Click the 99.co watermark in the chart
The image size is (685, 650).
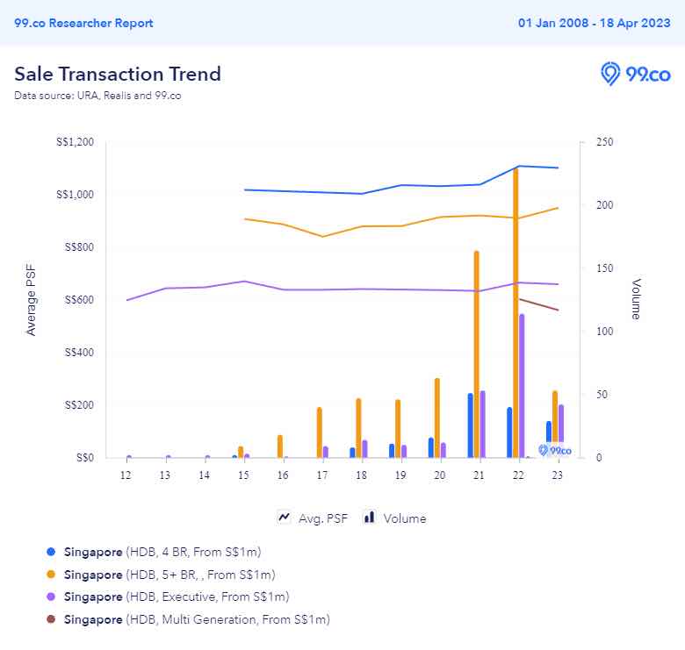point(555,450)
